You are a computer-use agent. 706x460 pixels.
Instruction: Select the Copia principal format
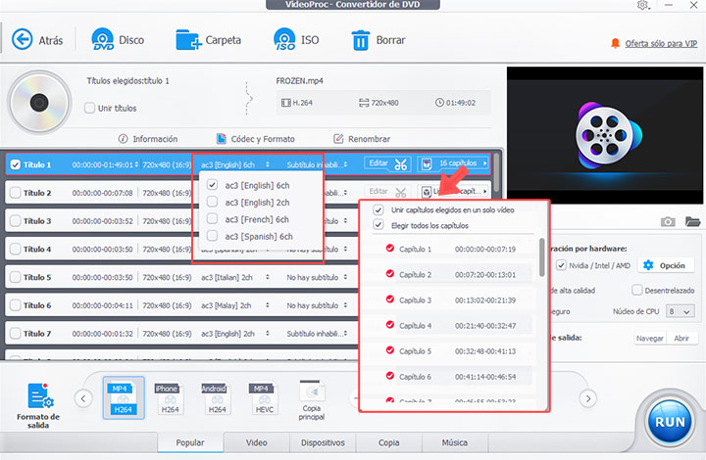(311, 400)
